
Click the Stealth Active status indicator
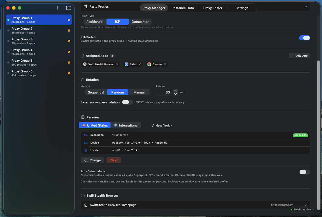pos(302,209)
